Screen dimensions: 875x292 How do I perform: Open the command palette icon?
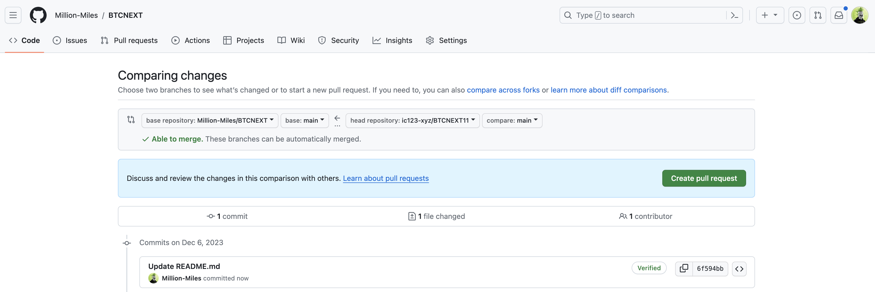(x=734, y=15)
